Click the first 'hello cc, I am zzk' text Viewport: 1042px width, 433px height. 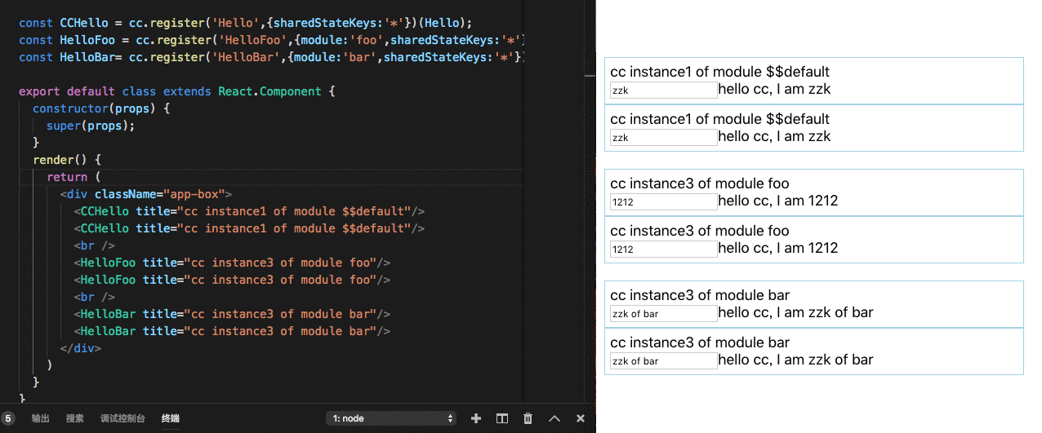[x=774, y=89]
